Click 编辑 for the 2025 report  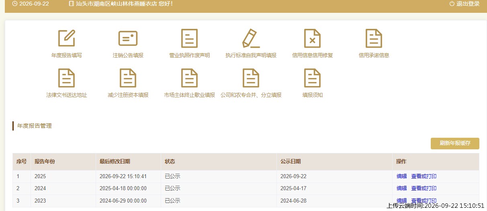click(x=402, y=176)
